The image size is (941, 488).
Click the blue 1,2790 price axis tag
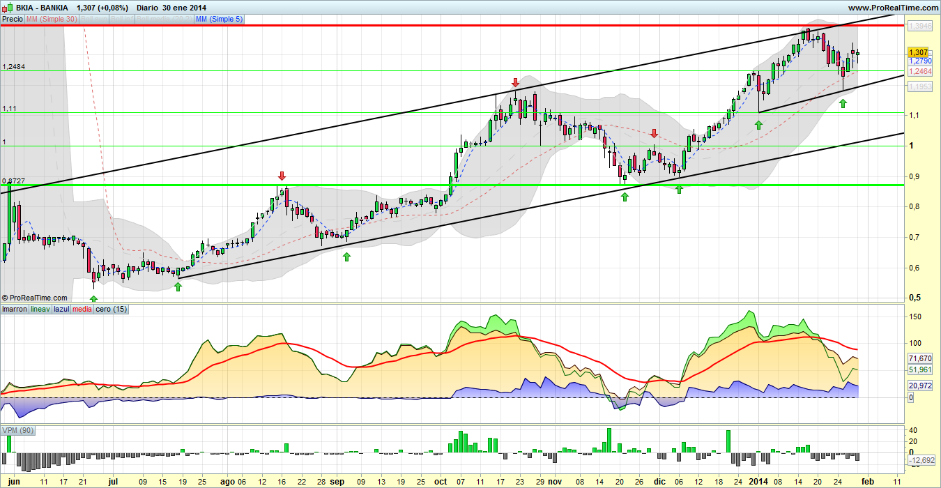coord(919,61)
